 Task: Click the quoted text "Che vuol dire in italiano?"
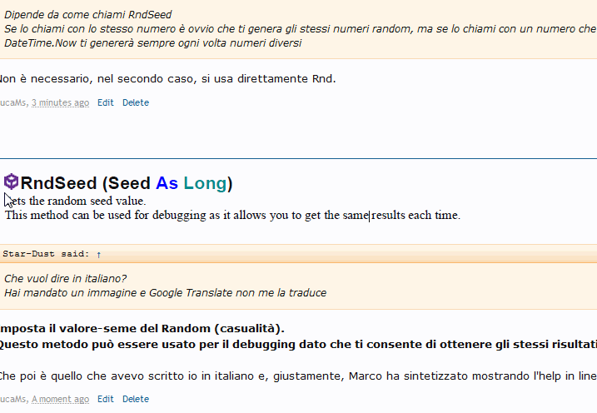tap(65, 278)
